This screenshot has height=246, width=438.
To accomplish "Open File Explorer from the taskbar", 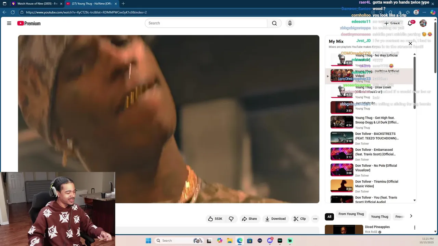I will (230, 241).
